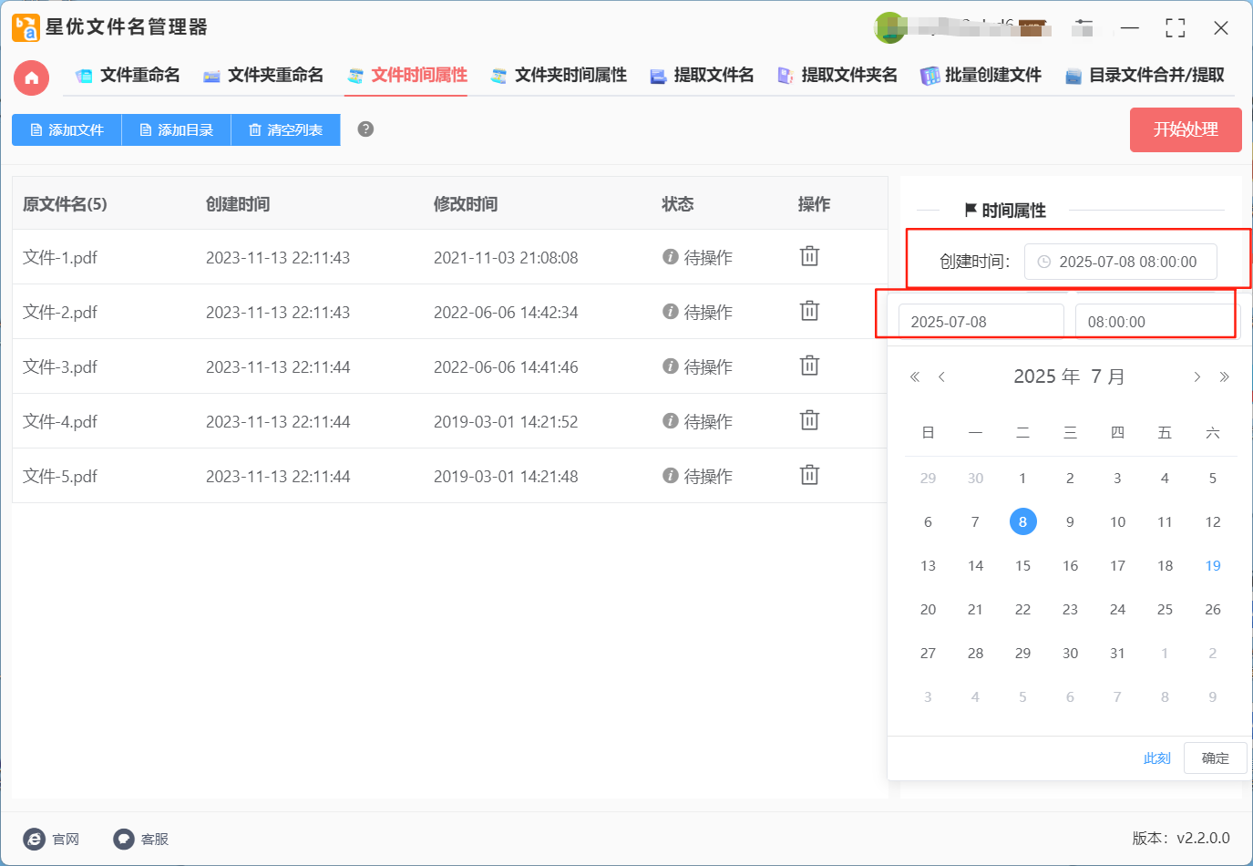The height and width of the screenshot is (866, 1253).
Task: Click the 创建时间 column header
Action: [238, 204]
